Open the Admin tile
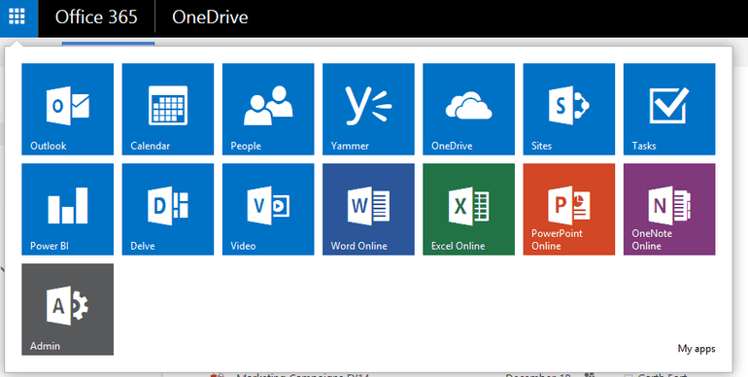 pos(68,310)
